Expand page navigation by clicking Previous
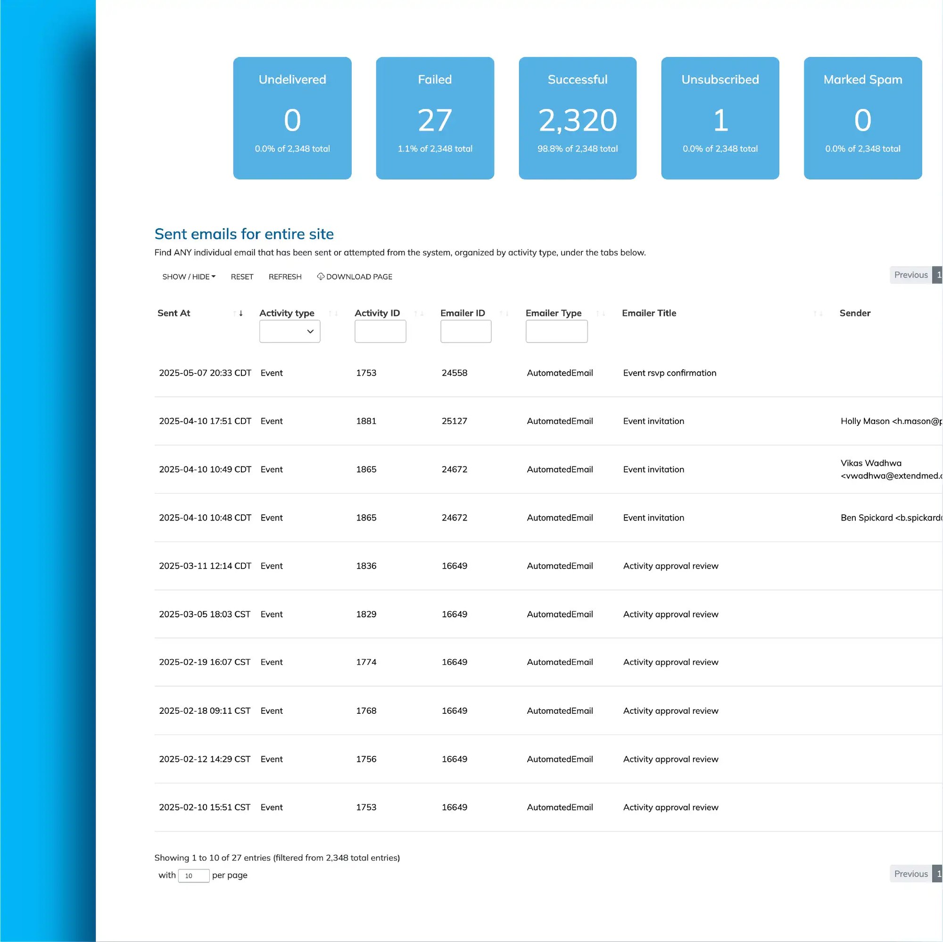Image resolution: width=943 pixels, height=942 pixels. (910, 274)
